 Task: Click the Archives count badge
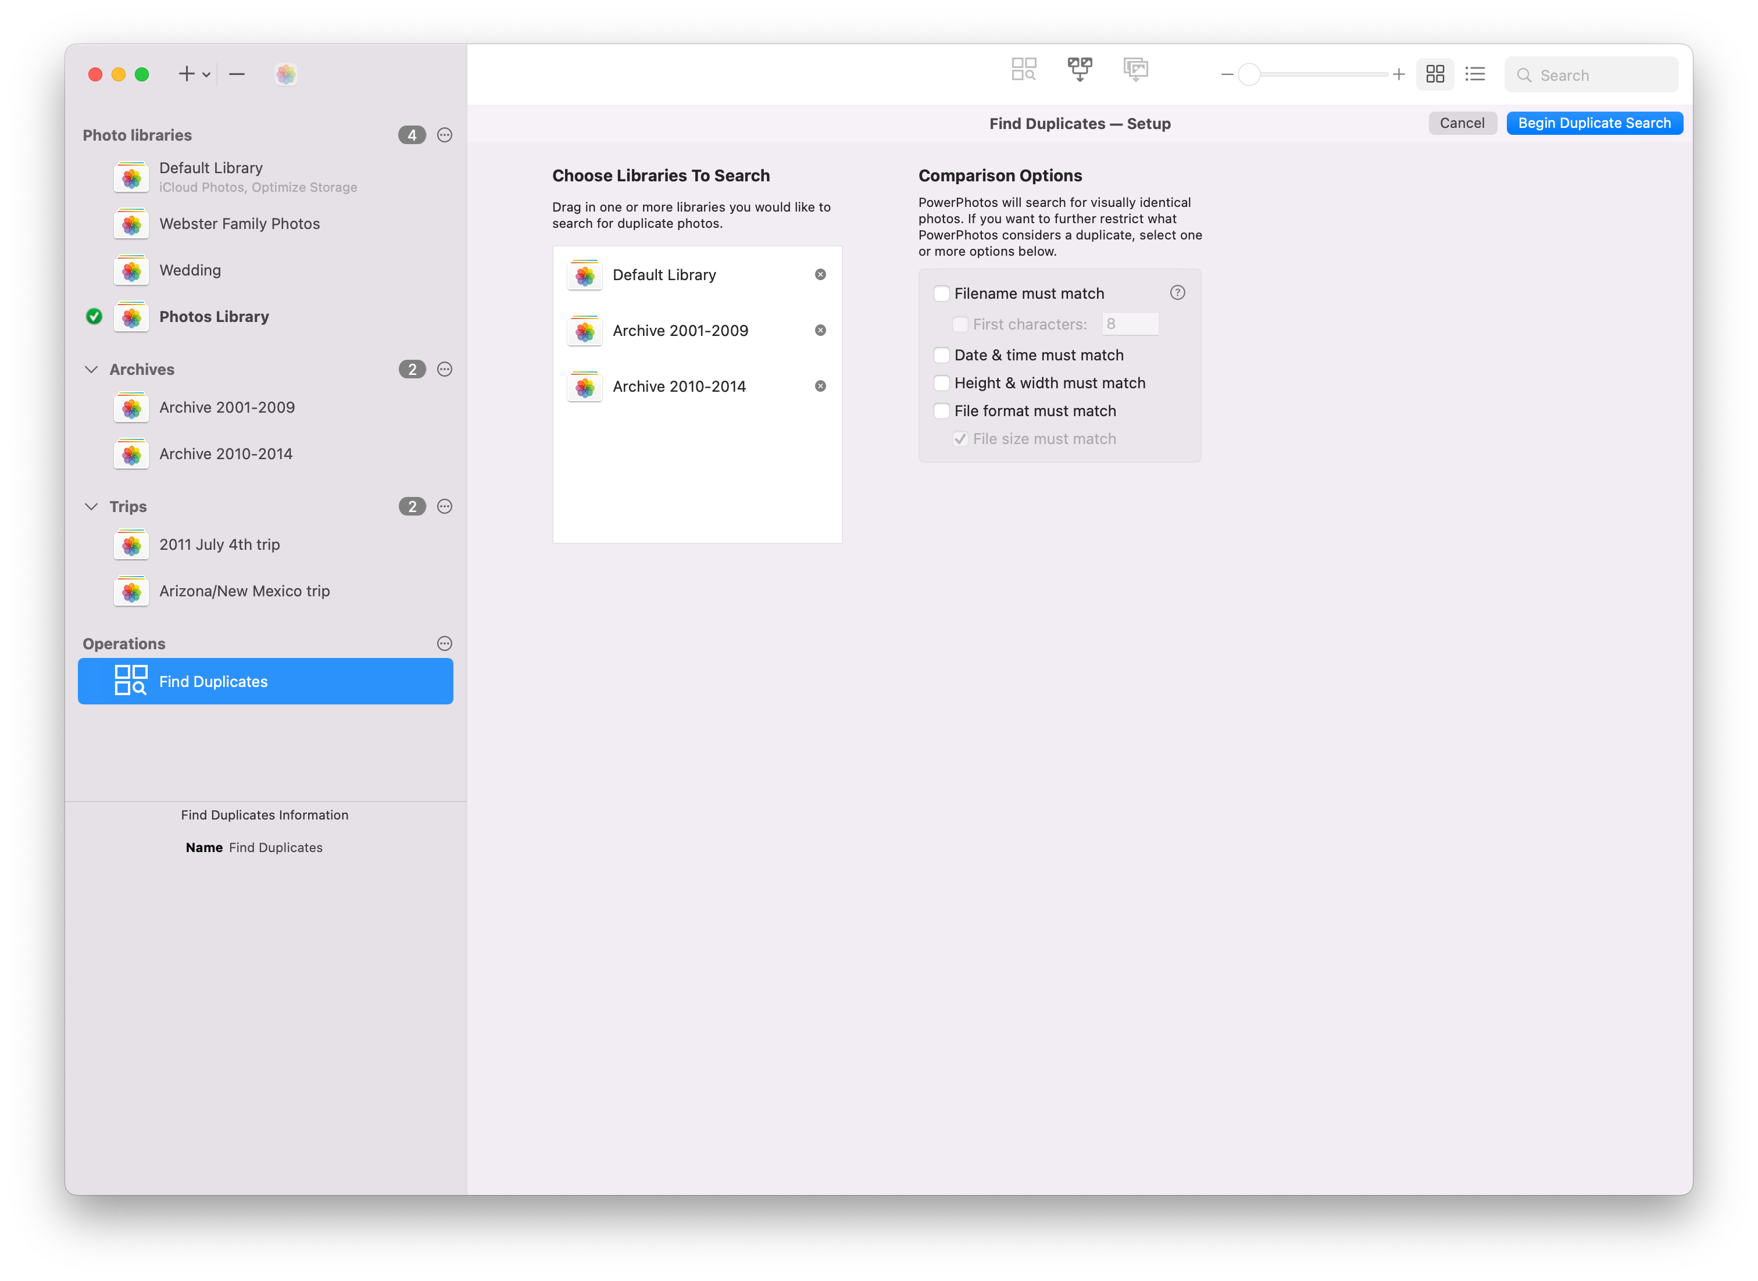[x=412, y=370]
